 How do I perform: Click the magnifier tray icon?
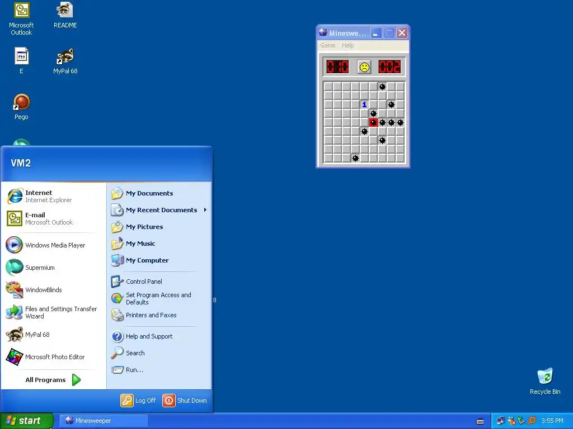coord(532,421)
